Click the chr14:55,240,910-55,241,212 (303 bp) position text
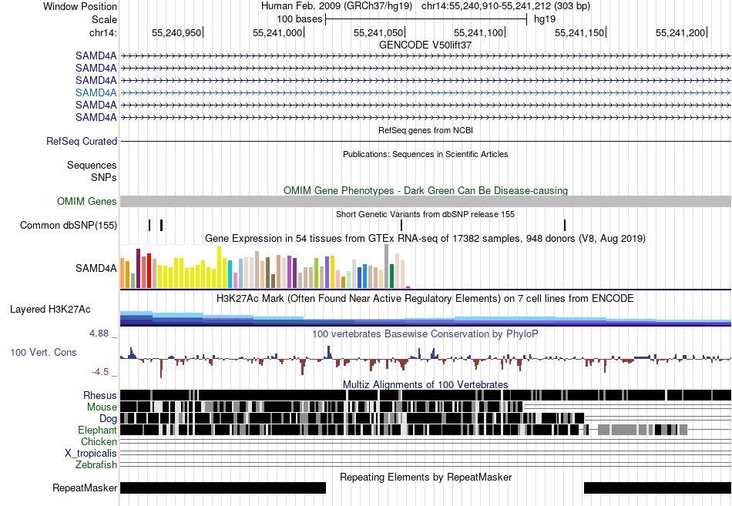The width and height of the screenshot is (732, 506). [x=505, y=6]
